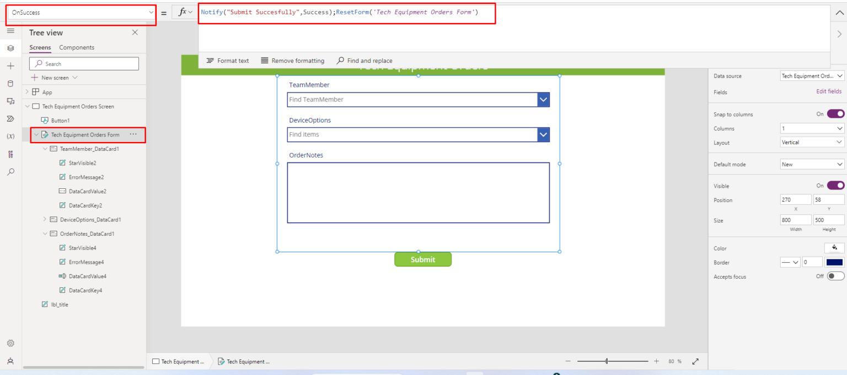Close the Tree view panel
Viewport: 847px width, 375px height.
tap(135, 32)
